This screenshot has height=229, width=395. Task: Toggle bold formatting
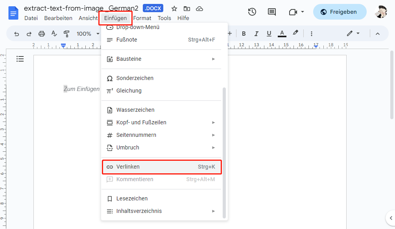pyautogui.click(x=244, y=34)
